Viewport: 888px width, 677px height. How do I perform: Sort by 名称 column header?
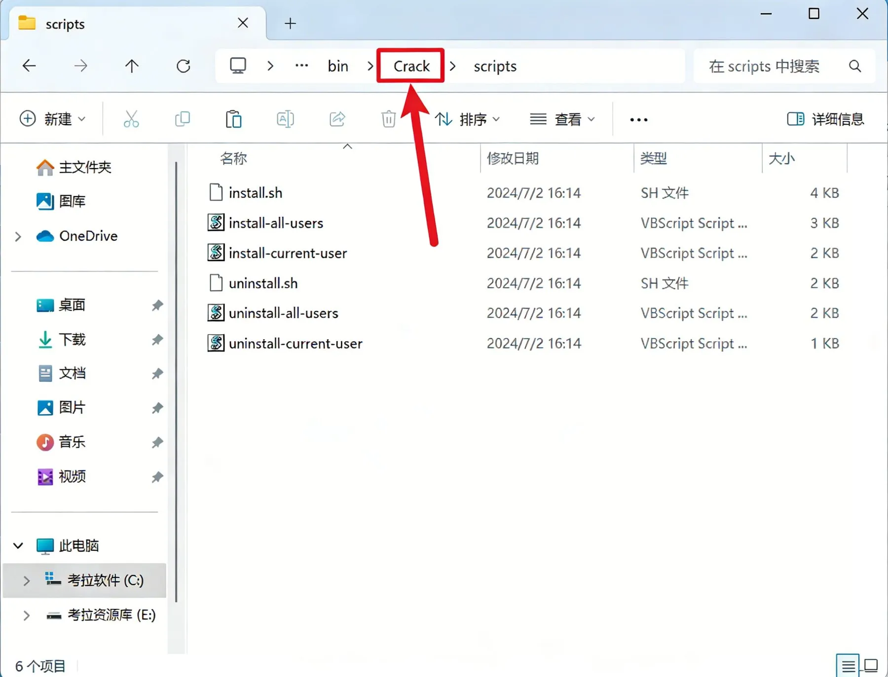click(233, 158)
